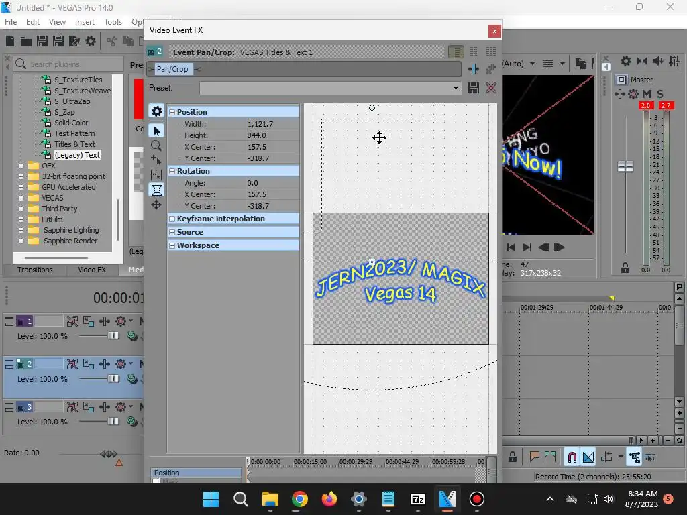Open Mixing Console sliders icon in Master Bus

coord(674,61)
